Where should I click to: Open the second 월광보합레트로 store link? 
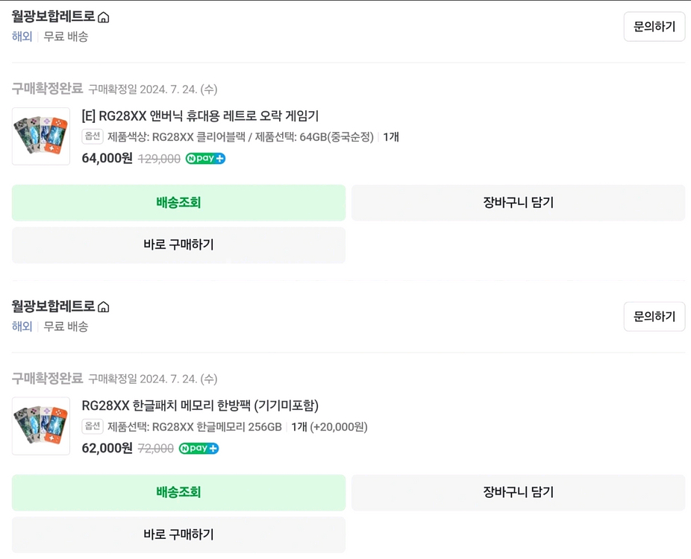tap(53, 306)
